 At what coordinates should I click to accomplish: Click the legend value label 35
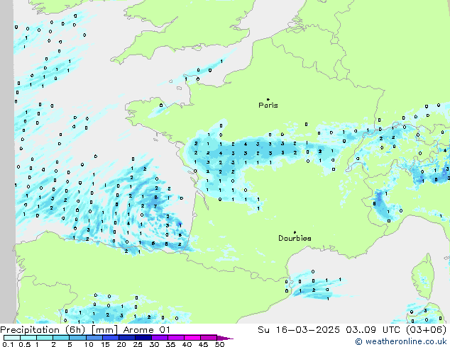click(171, 344)
